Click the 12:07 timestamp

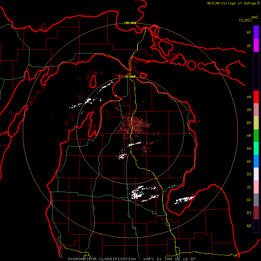click(189, 259)
